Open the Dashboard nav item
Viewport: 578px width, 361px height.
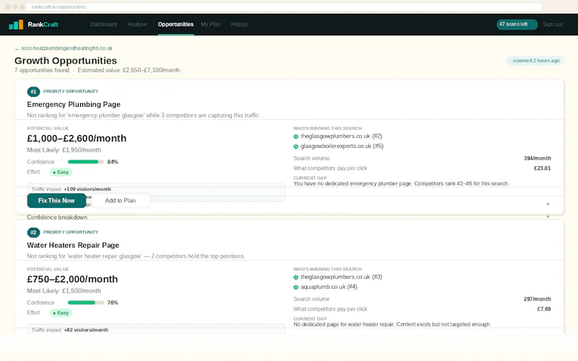point(103,25)
